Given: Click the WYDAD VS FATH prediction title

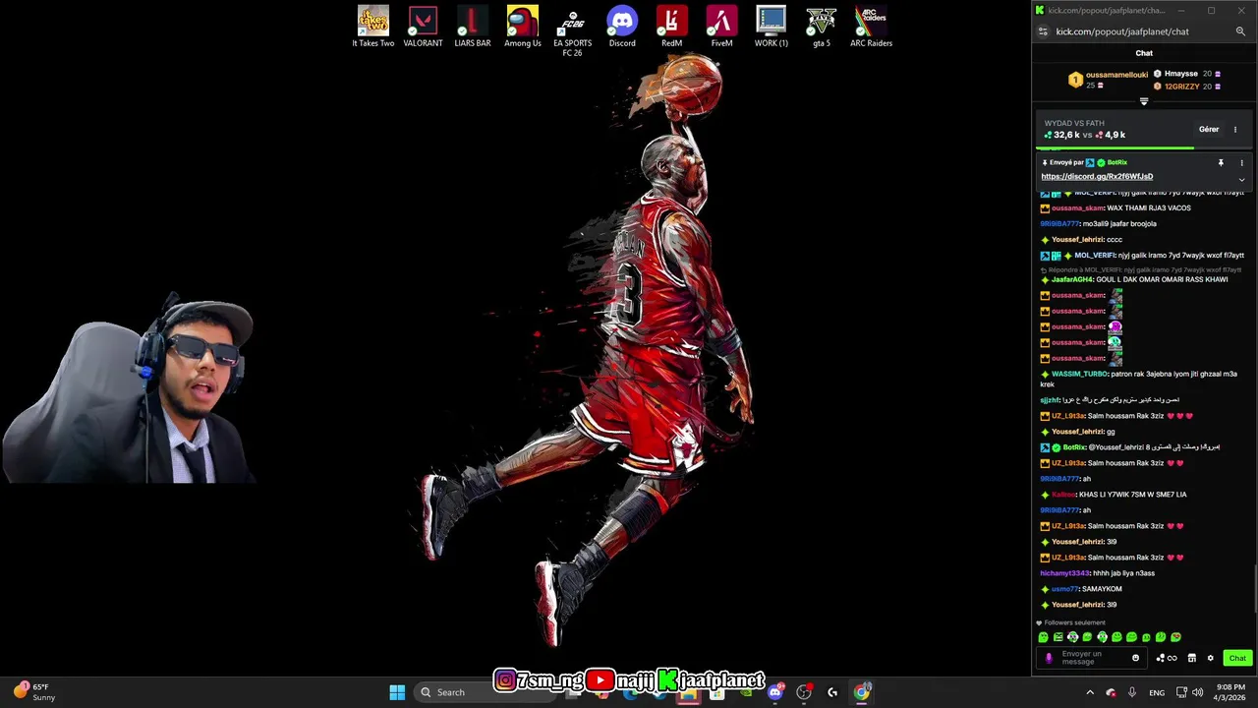Looking at the screenshot, I should point(1074,123).
